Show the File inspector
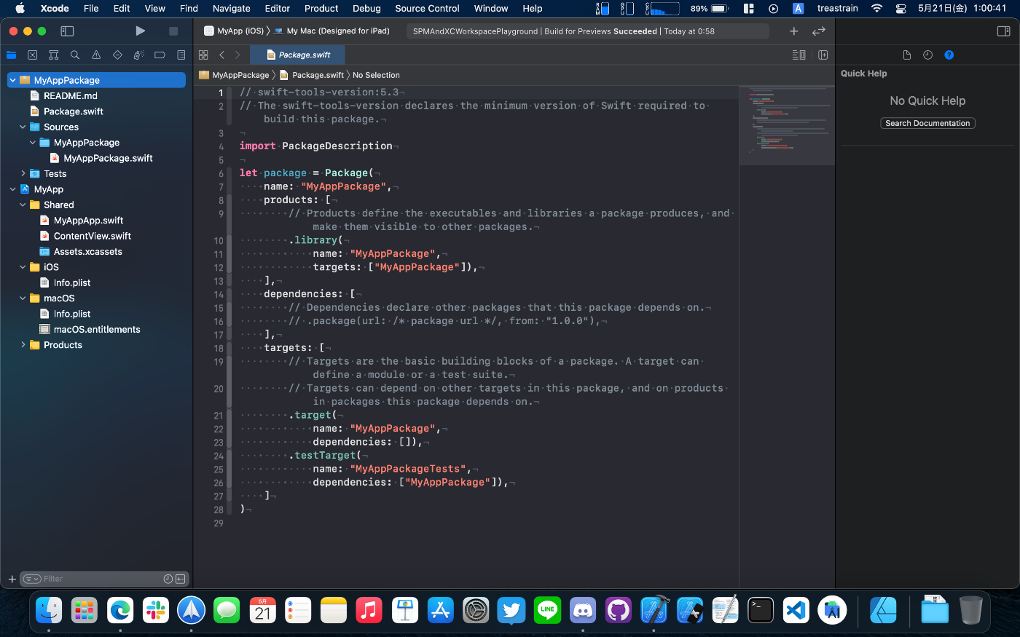The width and height of the screenshot is (1020, 637). click(906, 55)
